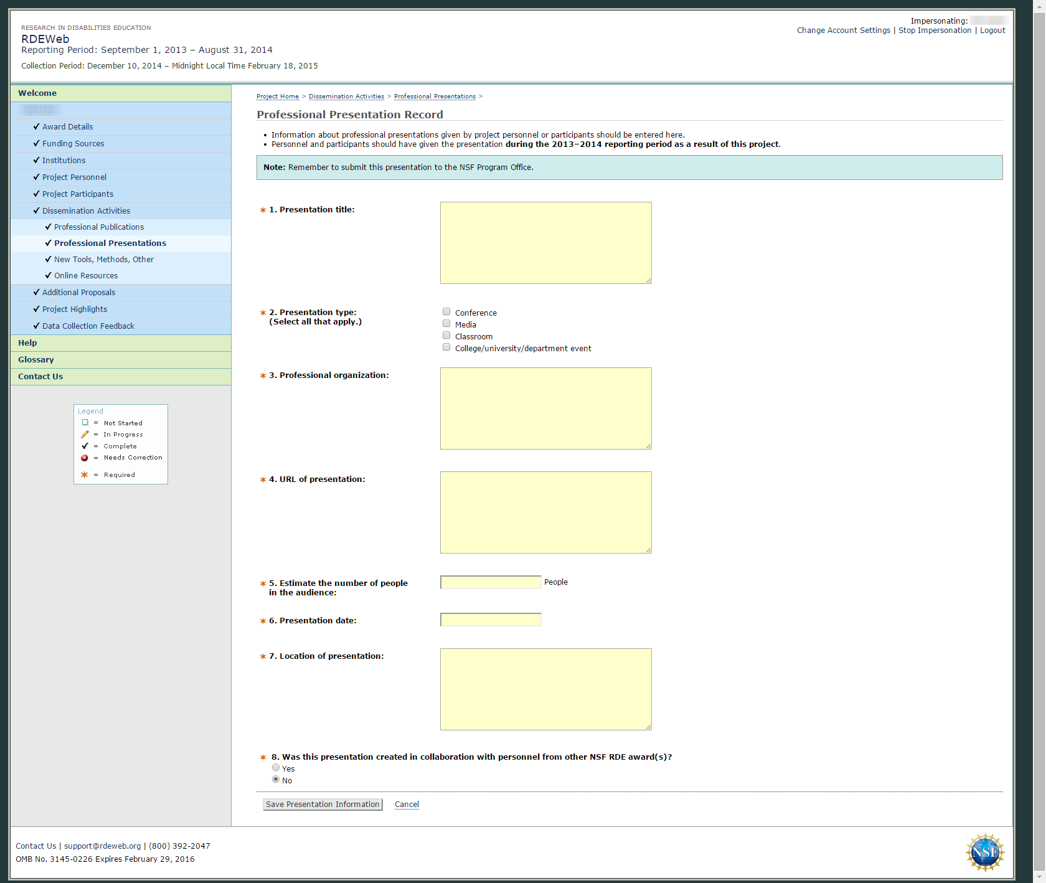This screenshot has width=1046, height=883.
Task: Click the checkmark icon next to Funding Sources
Action: pos(36,143)
